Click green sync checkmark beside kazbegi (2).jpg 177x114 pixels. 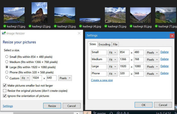pos(30,26)
